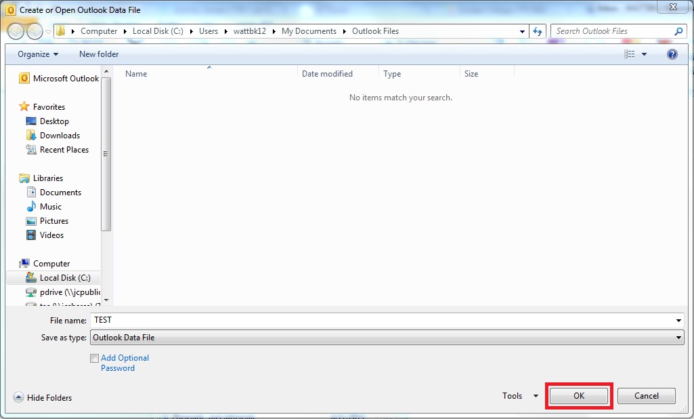
Task: Click in the File name field
Action: 381,320
